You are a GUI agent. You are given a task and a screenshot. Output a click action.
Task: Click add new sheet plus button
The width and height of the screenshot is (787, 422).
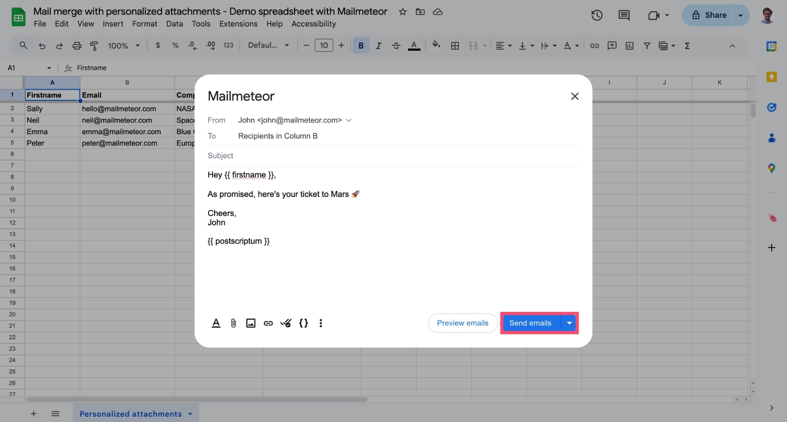coord(34,414)
